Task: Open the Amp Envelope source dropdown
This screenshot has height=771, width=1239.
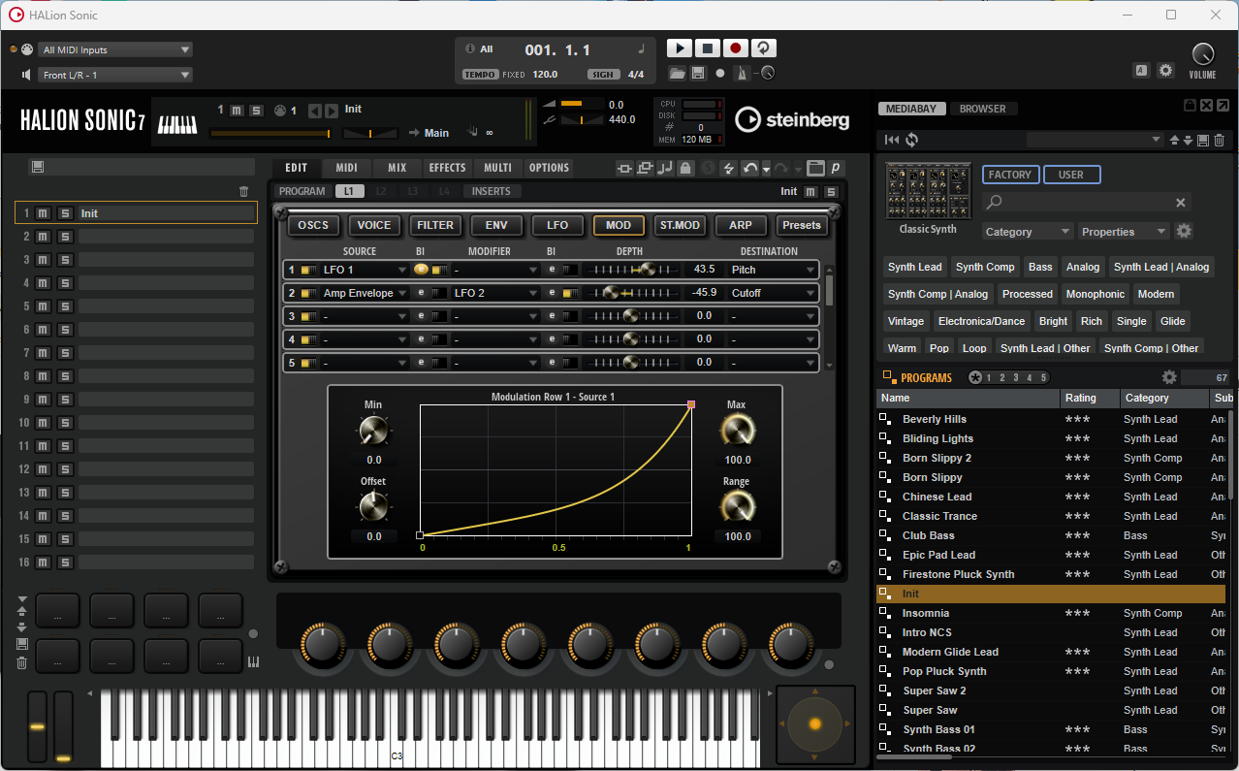Action: [x=365, y=293]
